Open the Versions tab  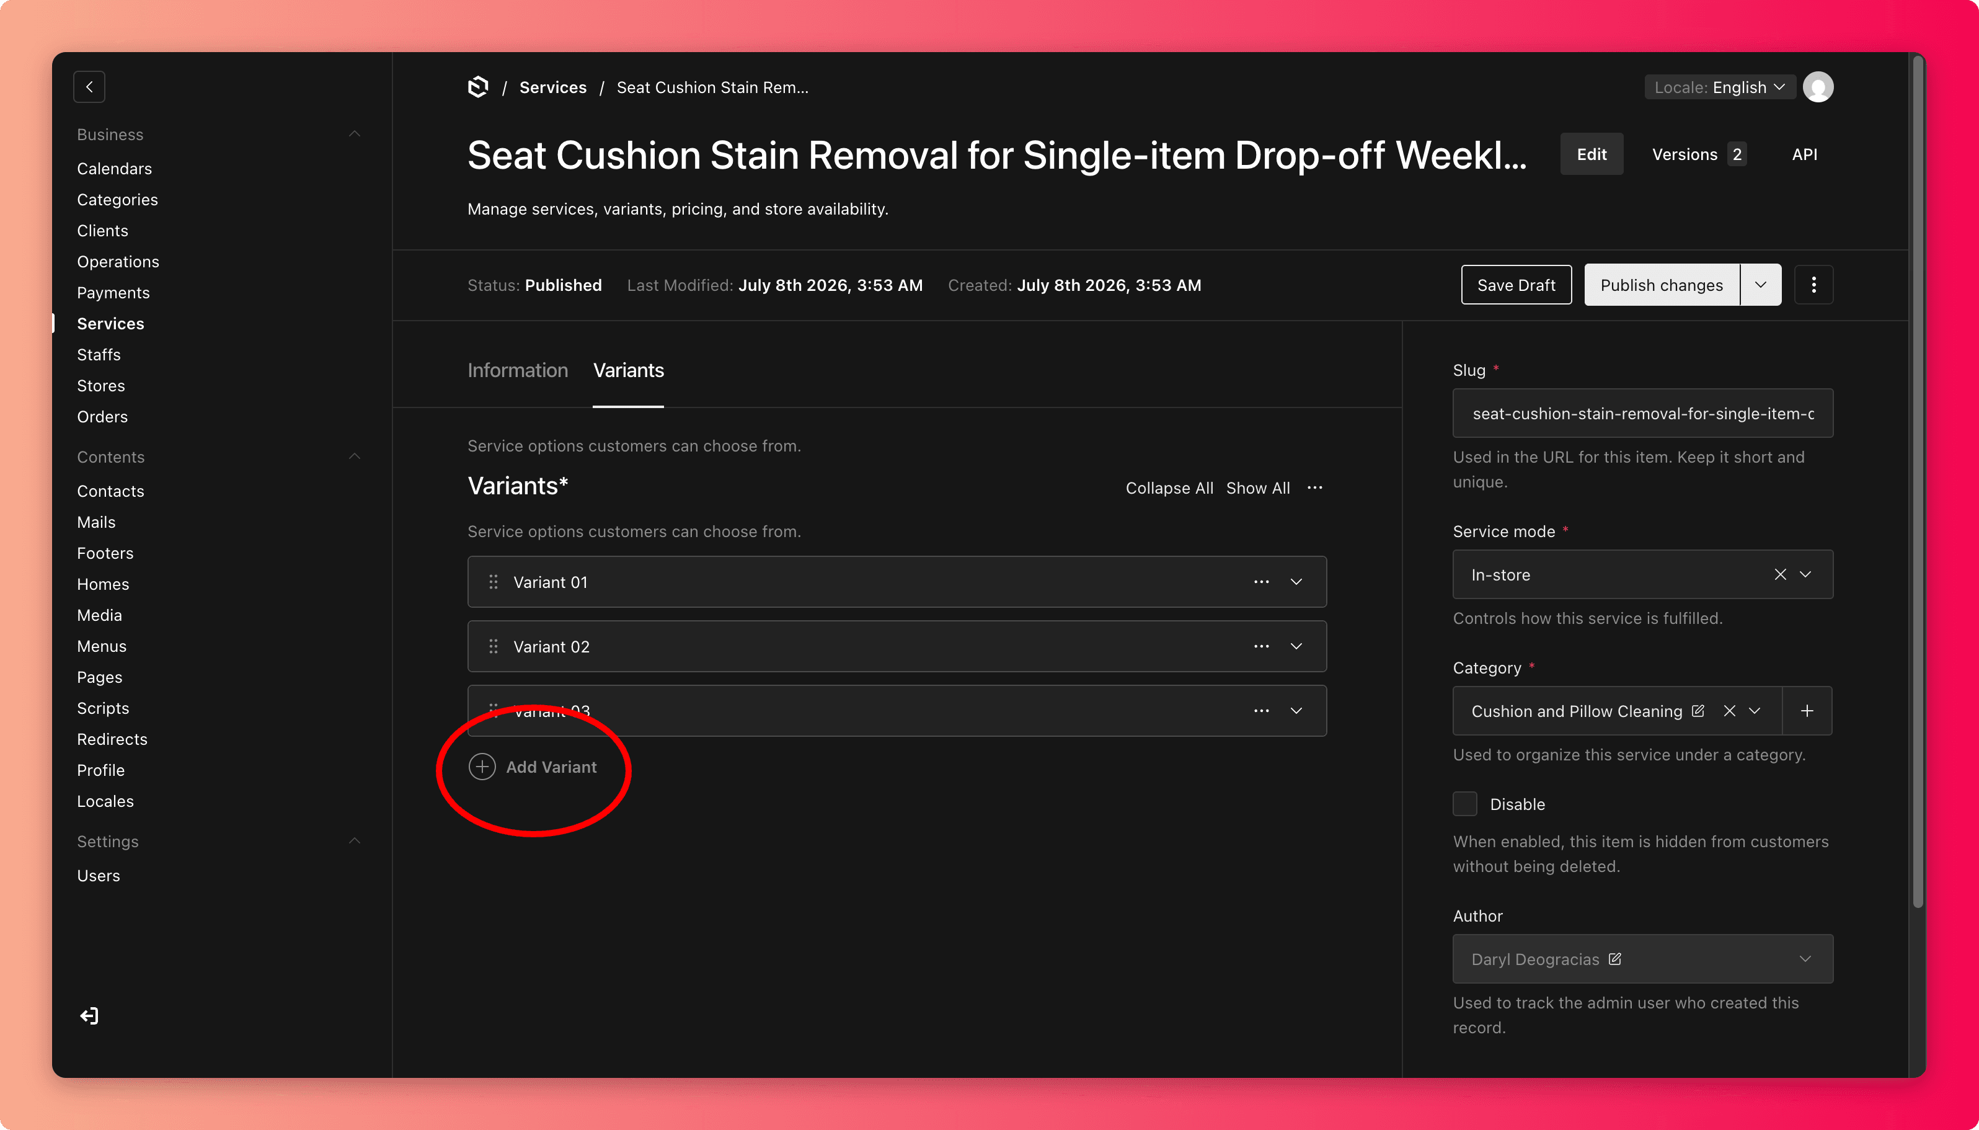(1698, 154)
